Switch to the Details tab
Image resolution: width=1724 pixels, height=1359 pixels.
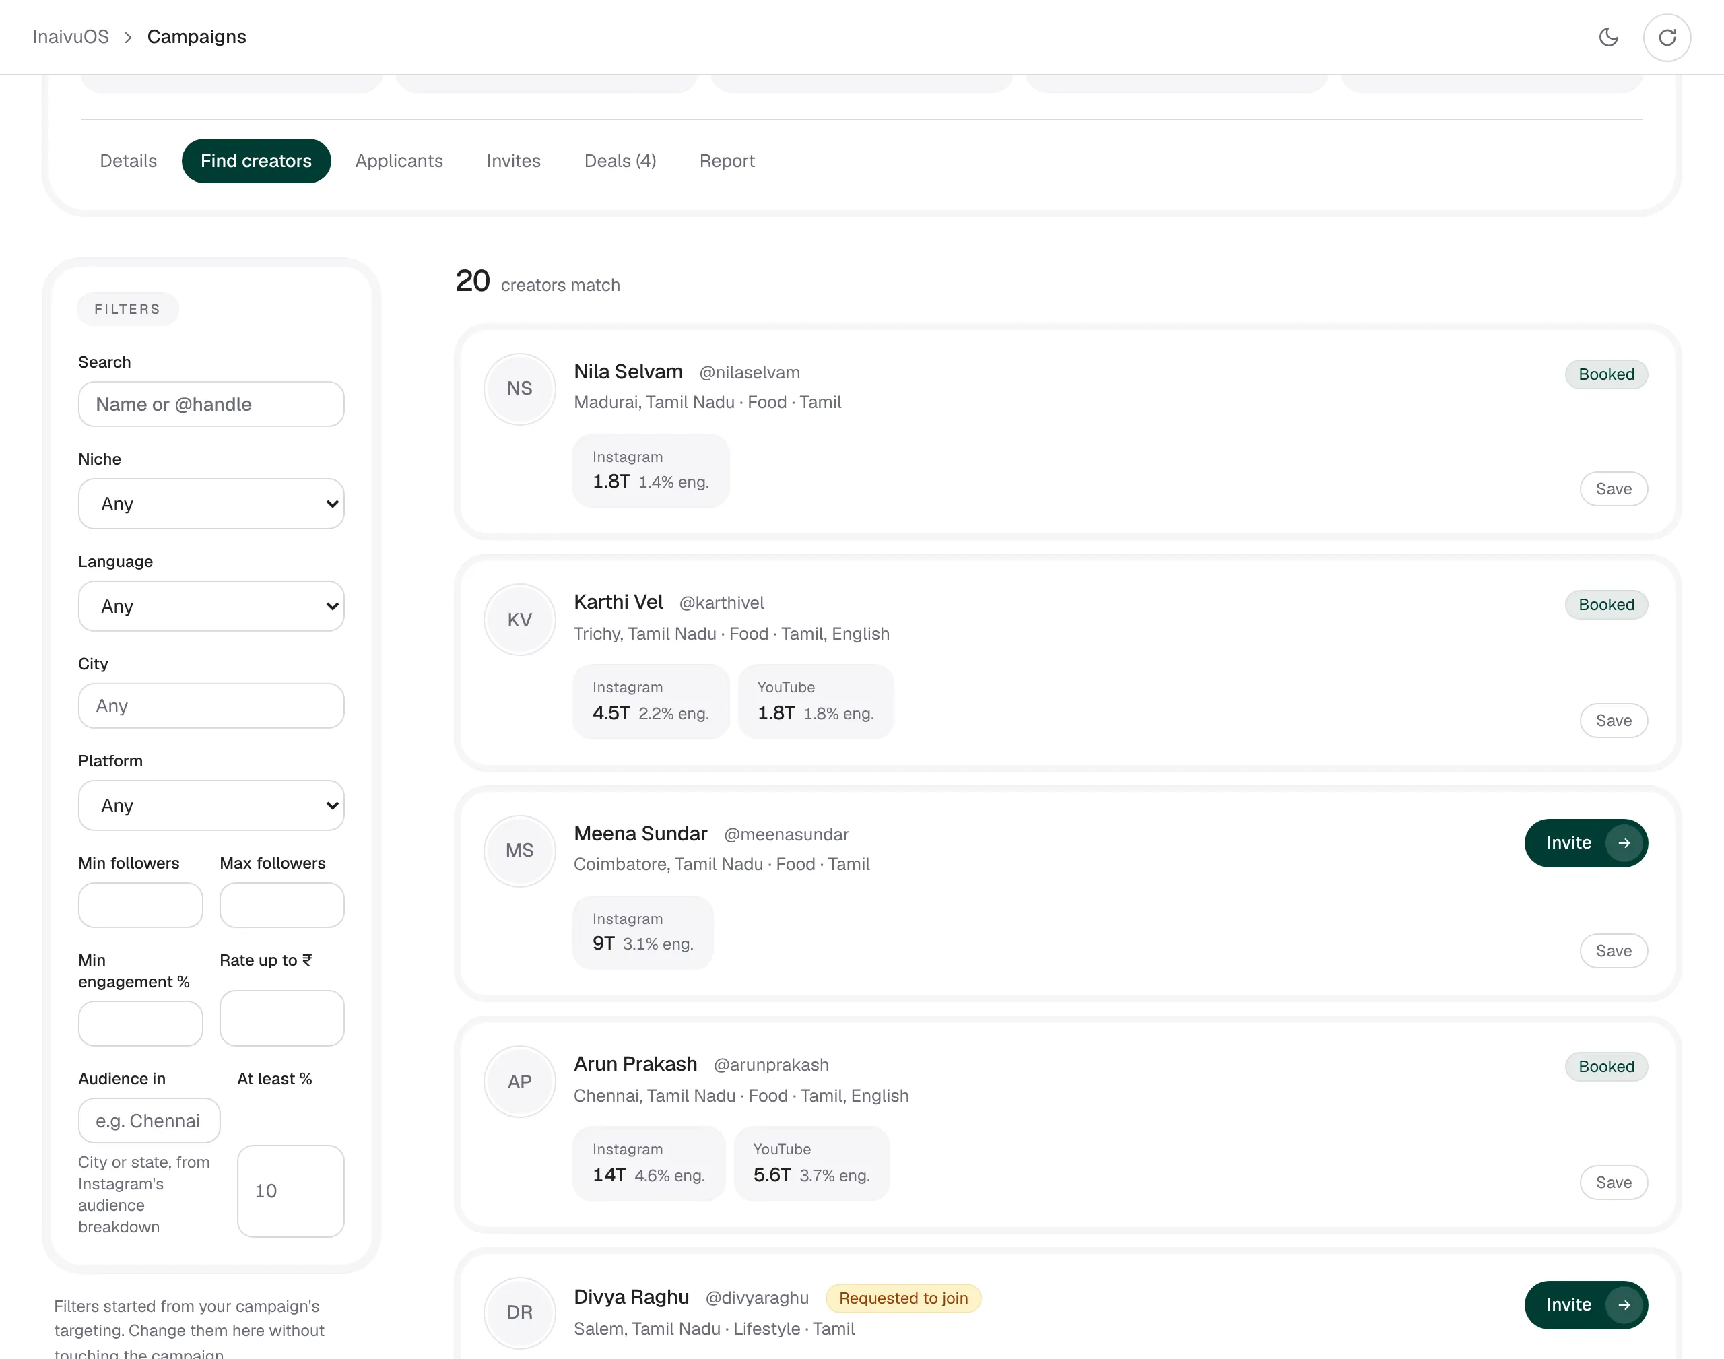pos(128,161)
